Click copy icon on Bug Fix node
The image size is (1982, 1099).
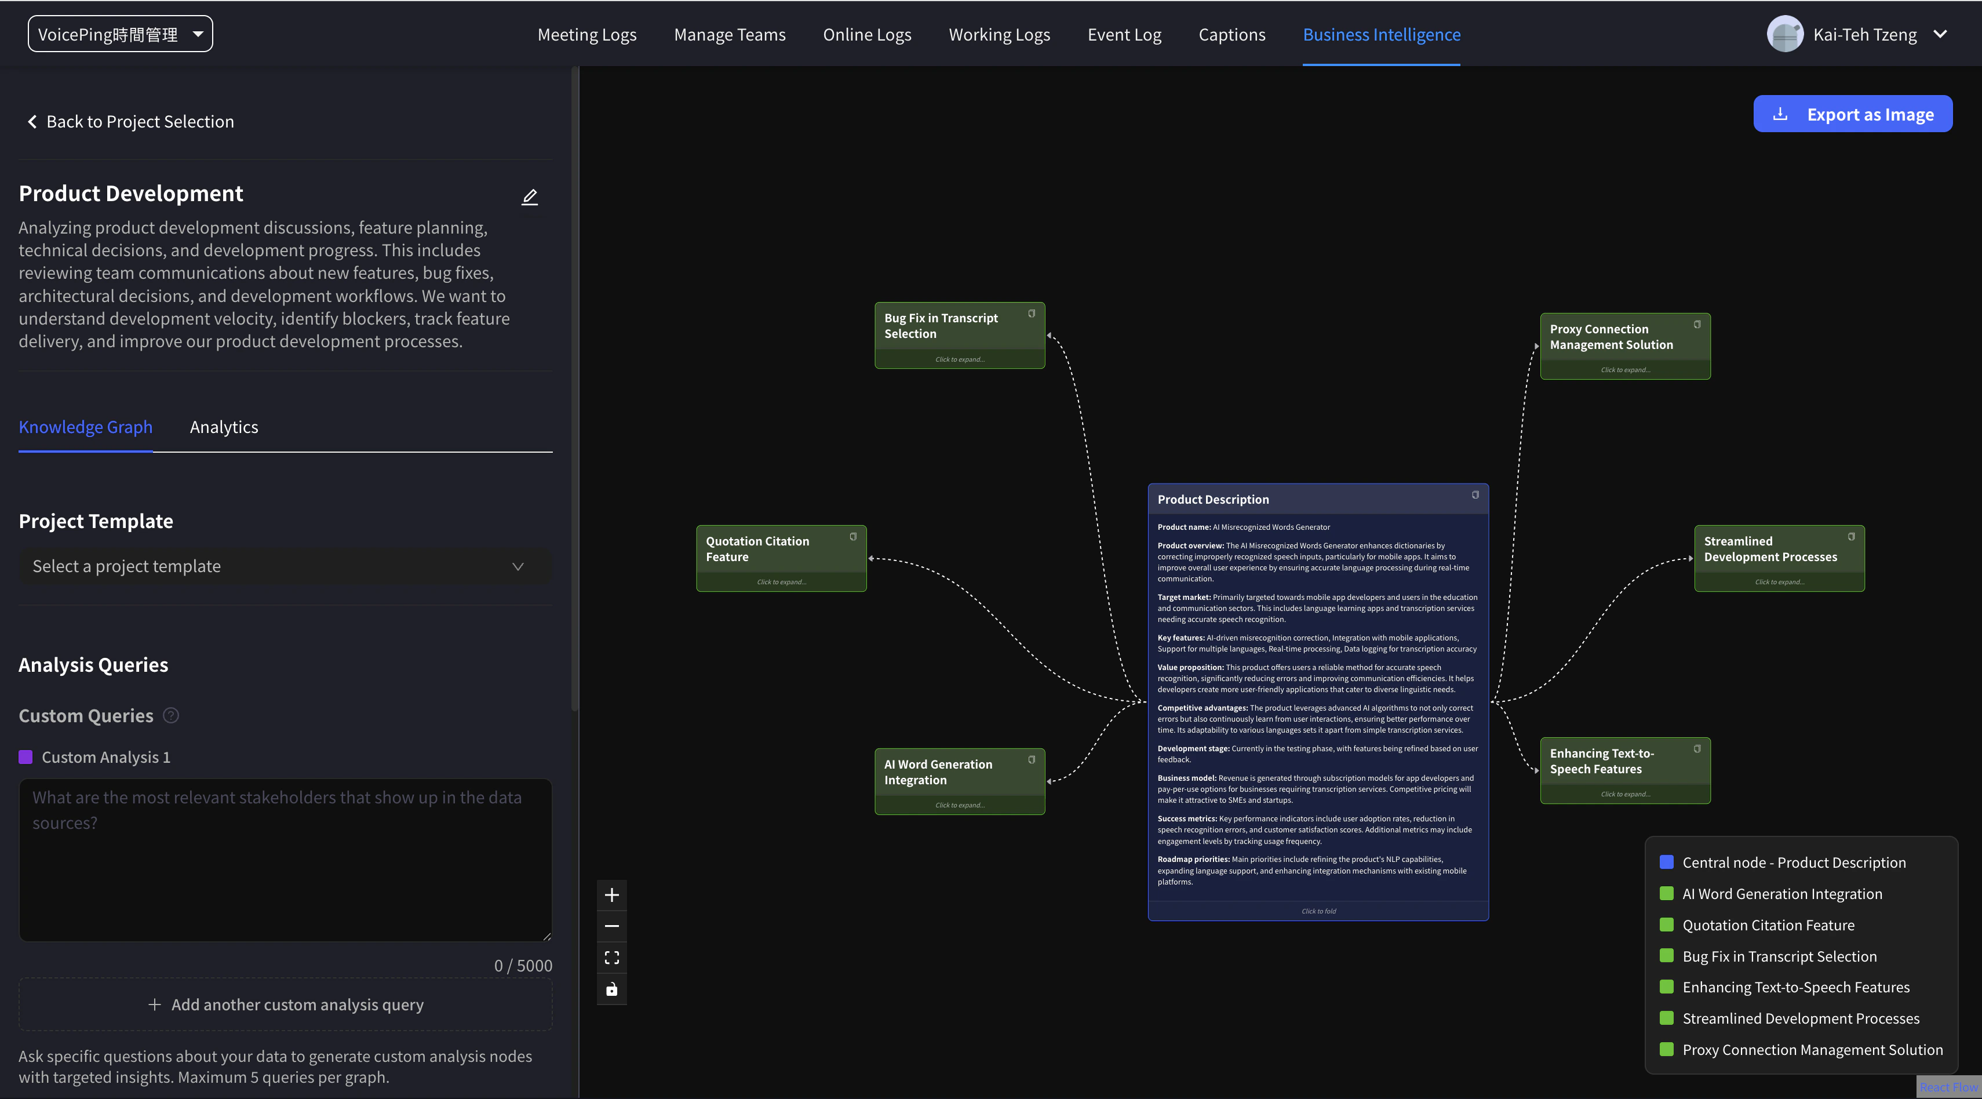(x=1032, y=313)
